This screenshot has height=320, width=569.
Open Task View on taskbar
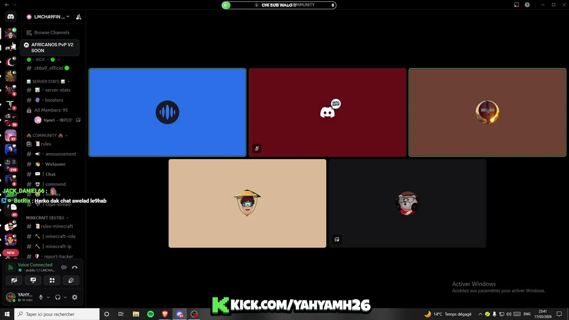pos(121,314)
